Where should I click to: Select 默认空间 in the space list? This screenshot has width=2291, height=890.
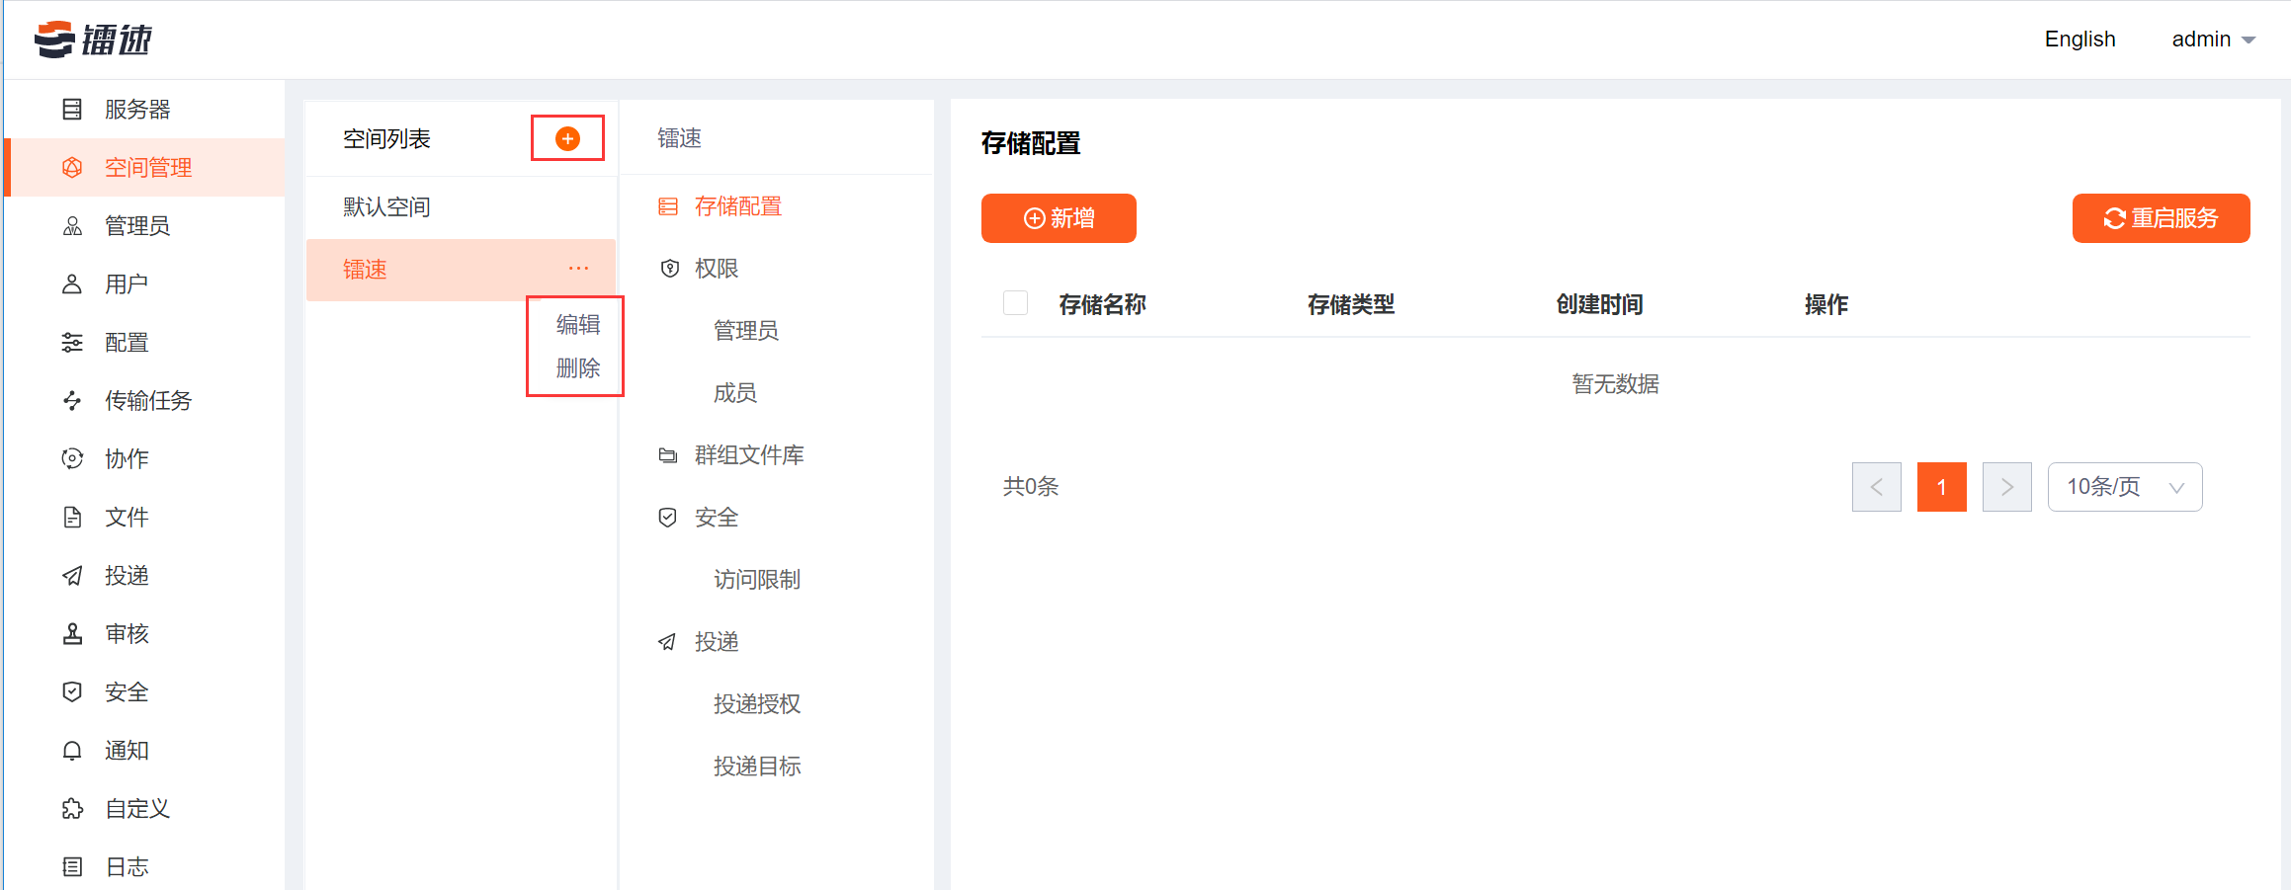click(386, 207)
